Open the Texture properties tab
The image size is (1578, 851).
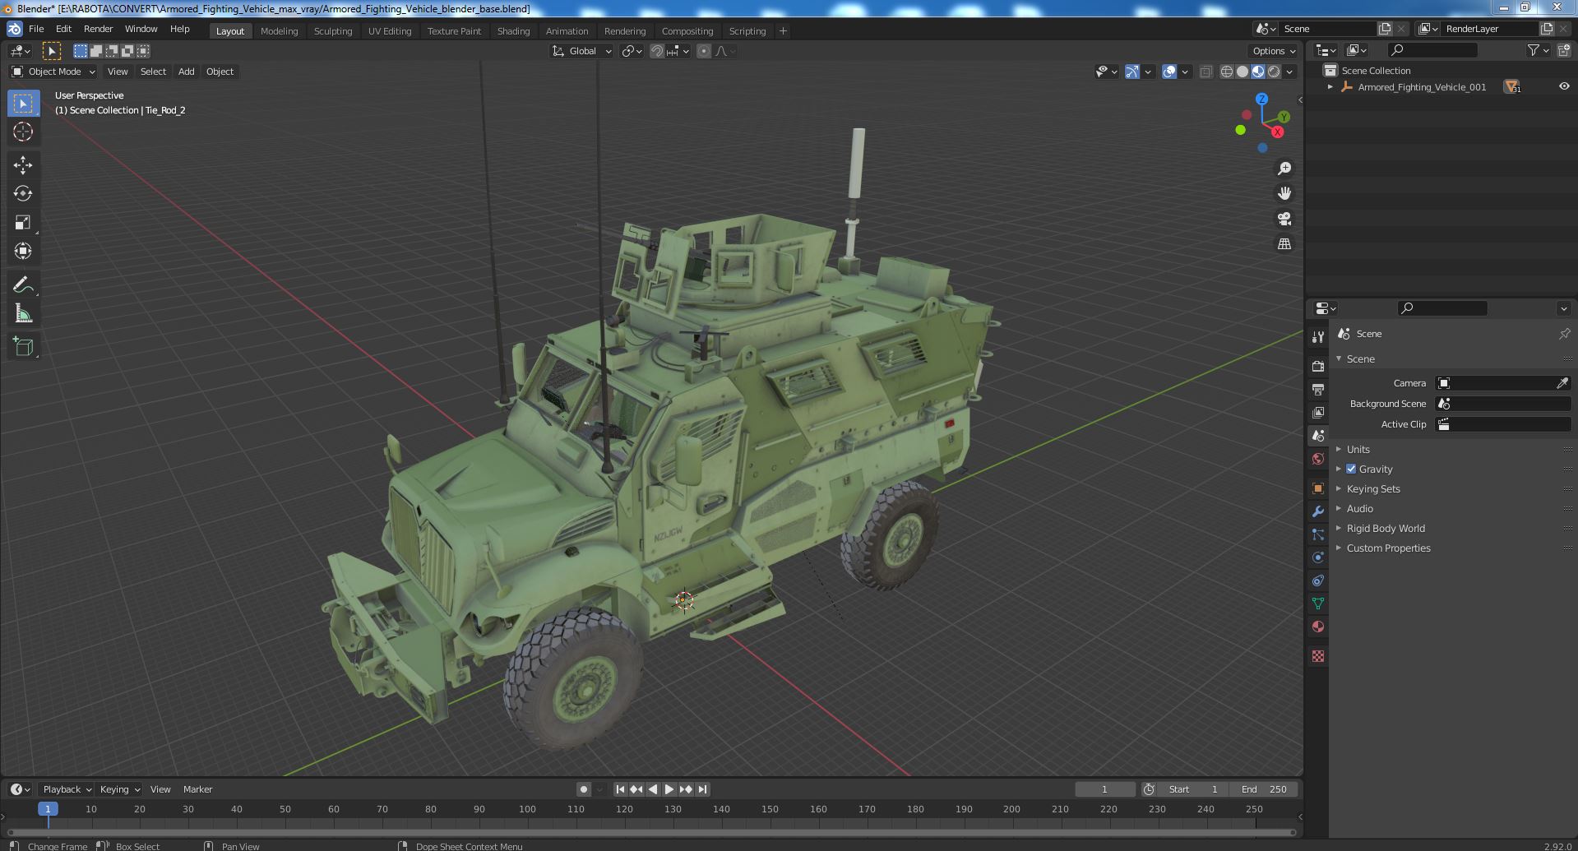click(x=1318, y=656)
